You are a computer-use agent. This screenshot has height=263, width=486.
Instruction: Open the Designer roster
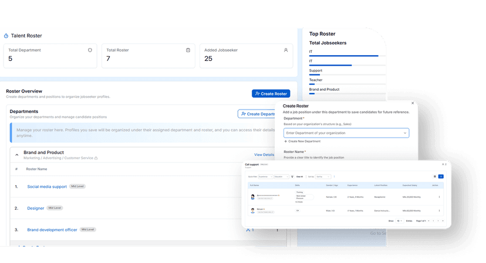[x=36, y=209]
